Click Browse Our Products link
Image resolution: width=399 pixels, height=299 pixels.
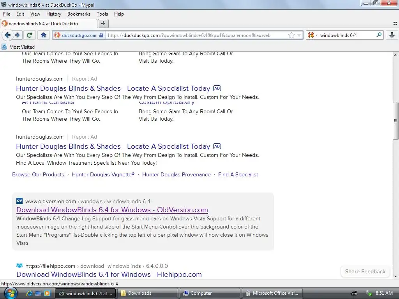pyautogui.click(x=38, y=174)
